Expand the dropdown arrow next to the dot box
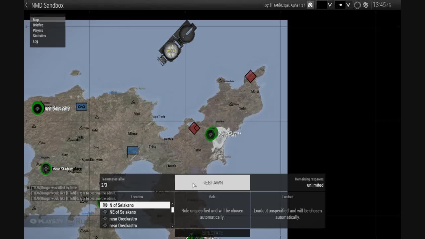This screenshot has height=239, width=425. click(x=348, y=5)
